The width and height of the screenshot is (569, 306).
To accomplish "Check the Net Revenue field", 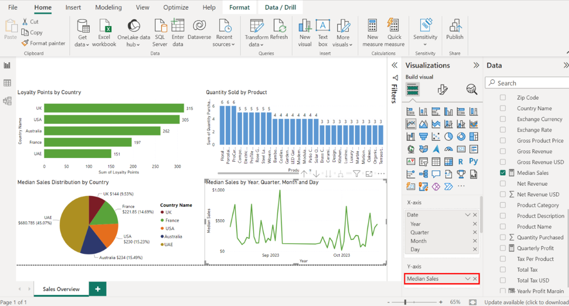I will click(x=503, y=183).
